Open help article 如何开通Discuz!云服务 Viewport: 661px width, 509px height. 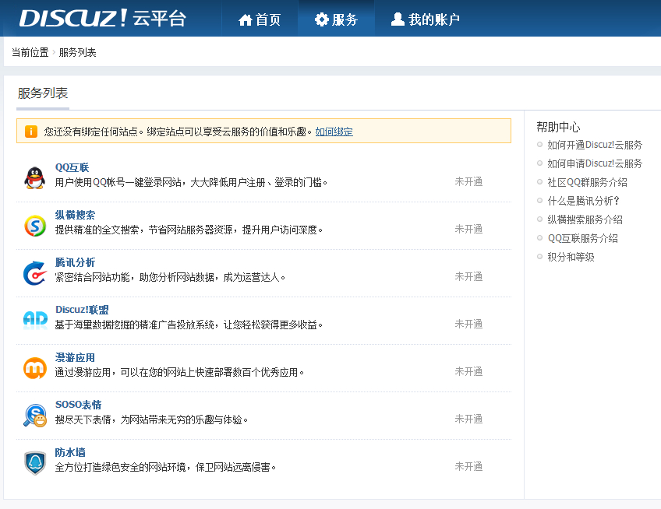pos(595,146)
